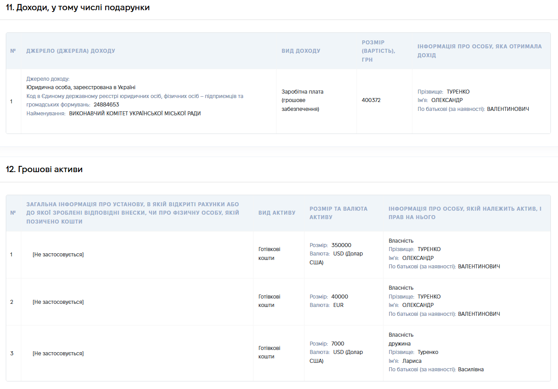Click the "№" header in monetary assets table

[x=13, y=213]
